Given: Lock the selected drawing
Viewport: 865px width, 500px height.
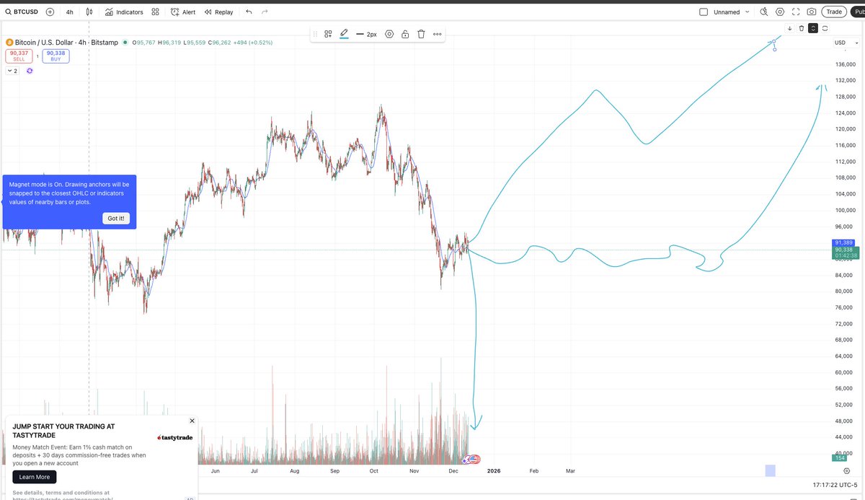Looking at the screenshot, I should [x=405, y=34].
